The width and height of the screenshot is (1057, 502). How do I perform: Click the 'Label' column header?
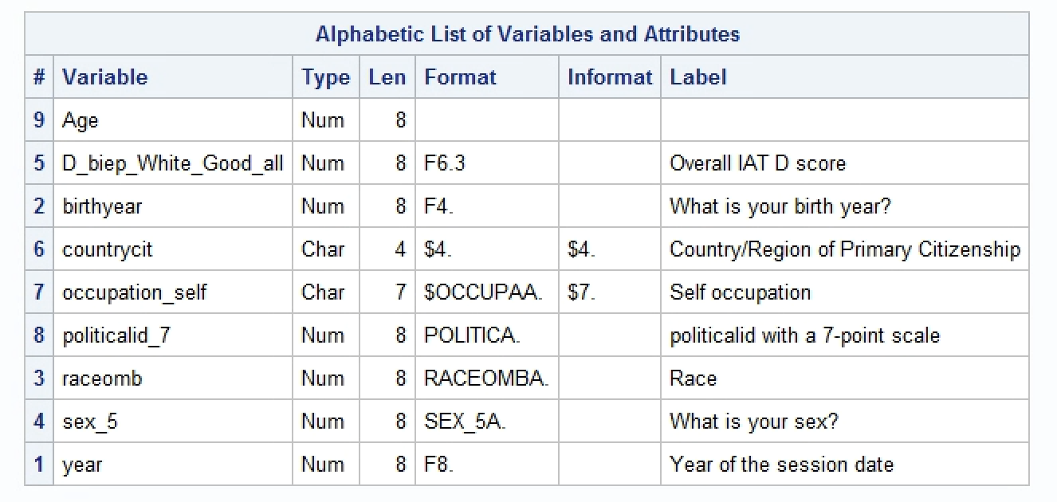point(697,77)
